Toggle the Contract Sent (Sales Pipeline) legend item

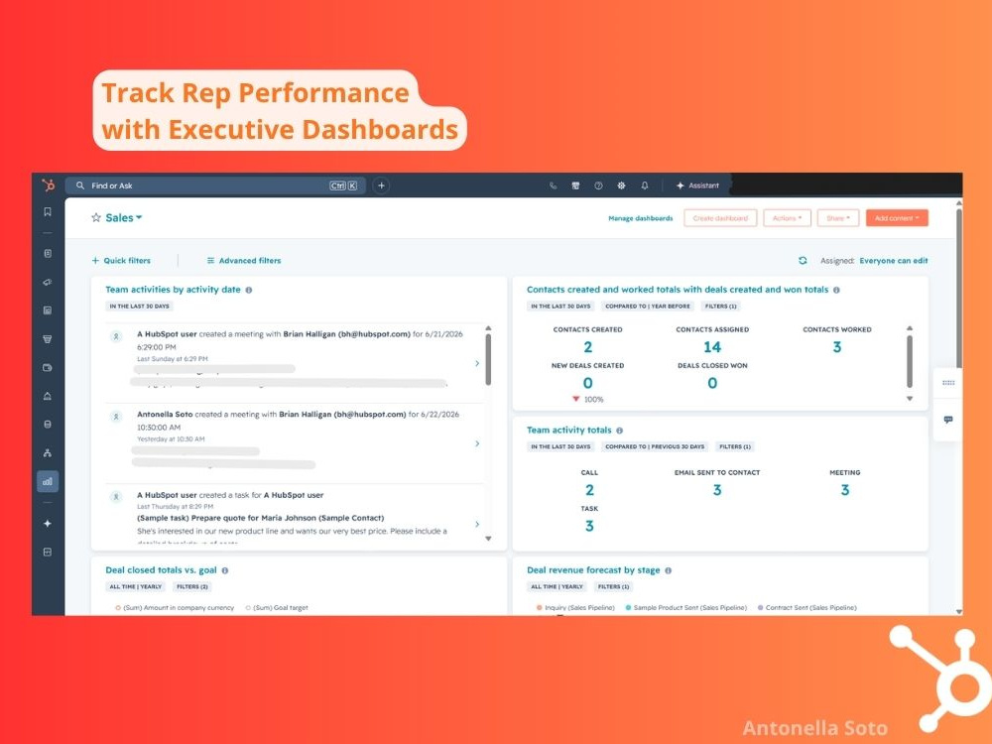(806, 608)
